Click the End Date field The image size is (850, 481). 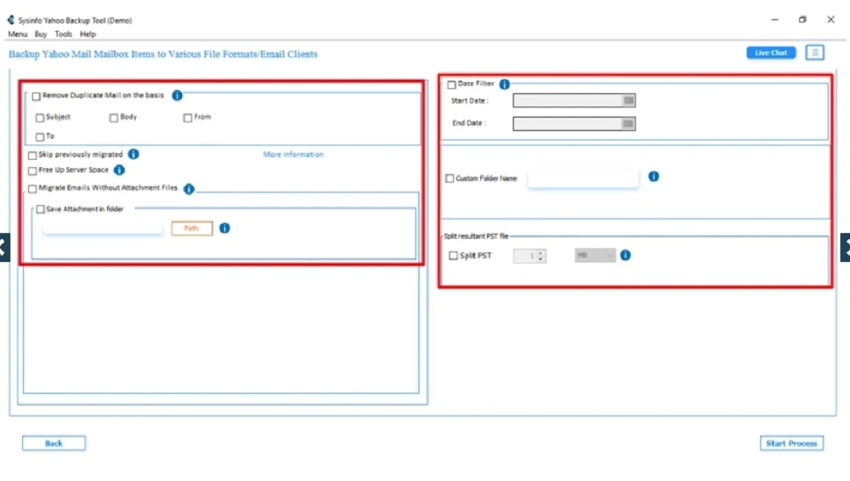click(x=574, y=124)
